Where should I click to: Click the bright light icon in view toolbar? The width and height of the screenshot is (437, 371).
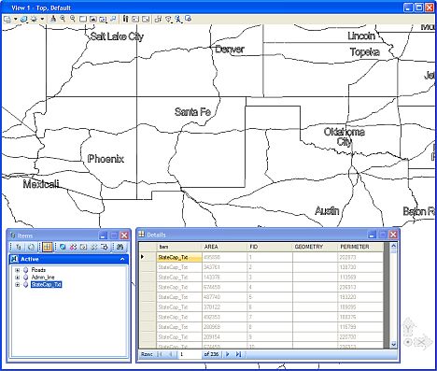pyautogui.click(x=34, y=19)
